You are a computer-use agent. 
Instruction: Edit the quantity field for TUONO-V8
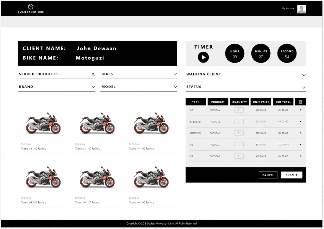click(239, 156)
